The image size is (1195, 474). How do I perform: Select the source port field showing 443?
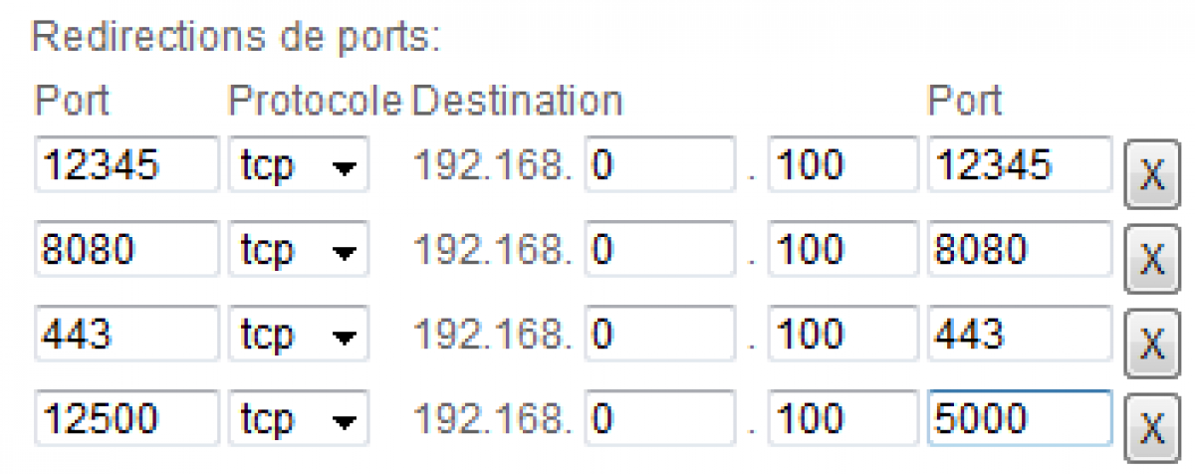pos(125,334)
